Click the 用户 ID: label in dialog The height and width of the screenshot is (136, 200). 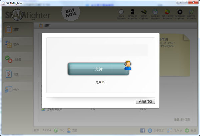click(x=100, y=82)
